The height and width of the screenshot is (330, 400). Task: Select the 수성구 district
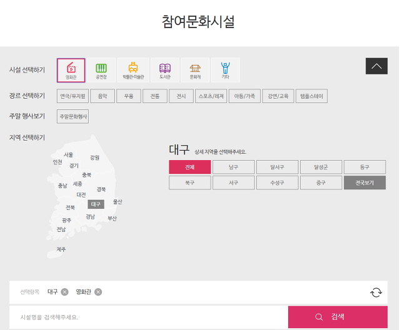click(x=277, y=182)
